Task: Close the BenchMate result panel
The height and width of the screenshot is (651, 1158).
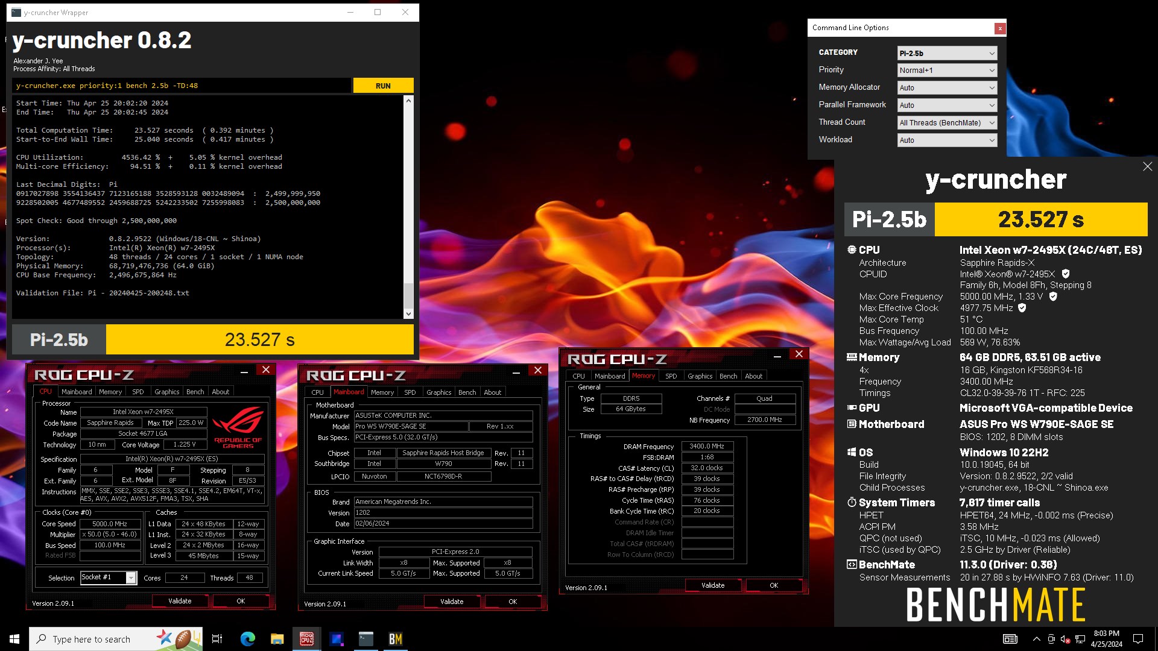Action: [1147, 167]
